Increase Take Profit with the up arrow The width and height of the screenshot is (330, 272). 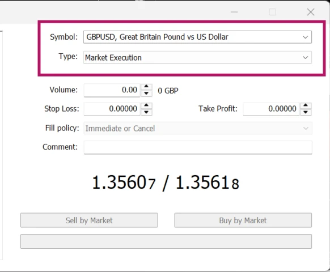click(306, 105)
